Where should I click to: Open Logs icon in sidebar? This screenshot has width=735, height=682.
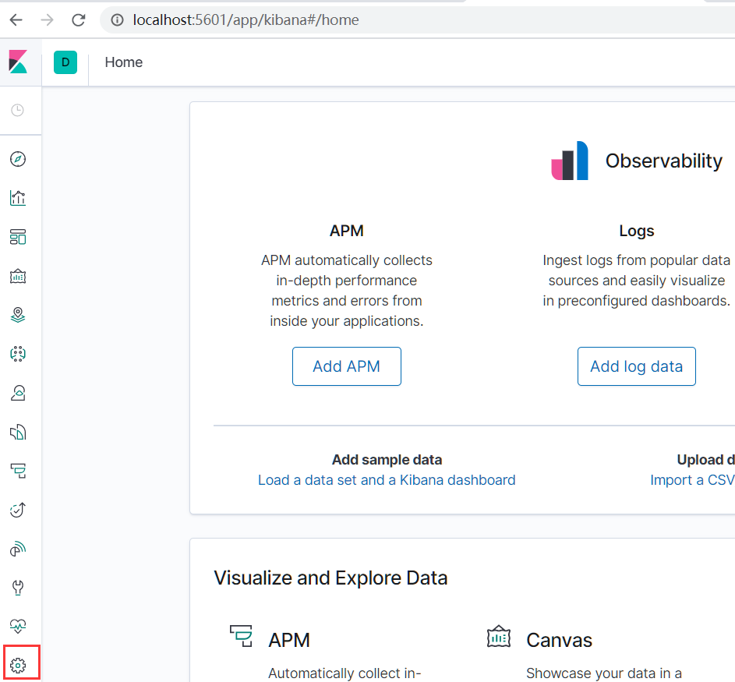click(x=18, y=432)
